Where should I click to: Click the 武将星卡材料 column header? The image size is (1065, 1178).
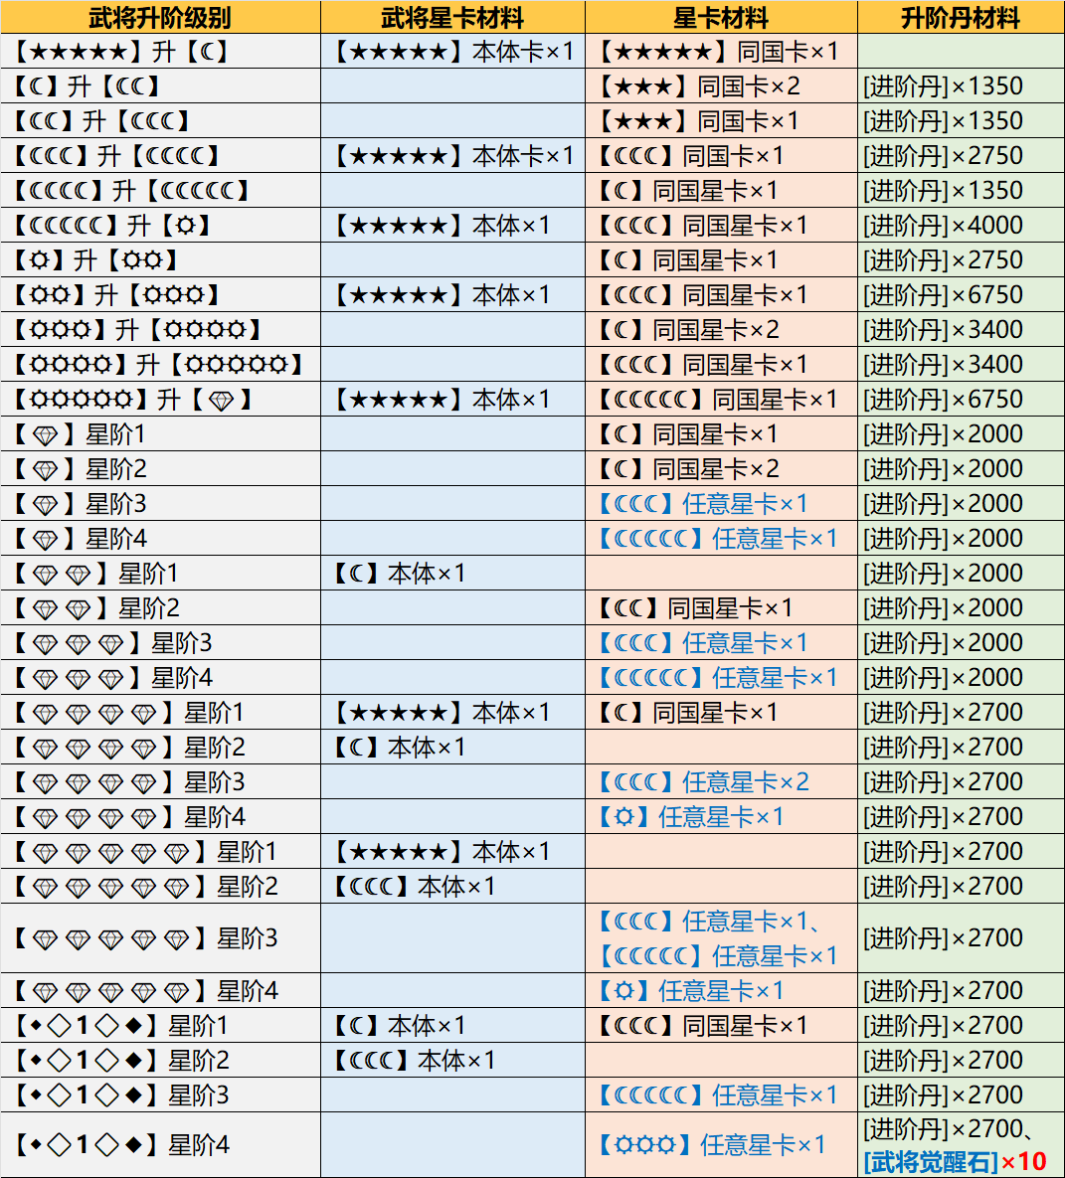click(x=452, y=17)
